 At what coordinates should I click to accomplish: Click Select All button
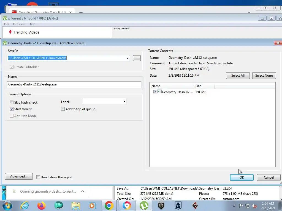click(x=238, y=76)
